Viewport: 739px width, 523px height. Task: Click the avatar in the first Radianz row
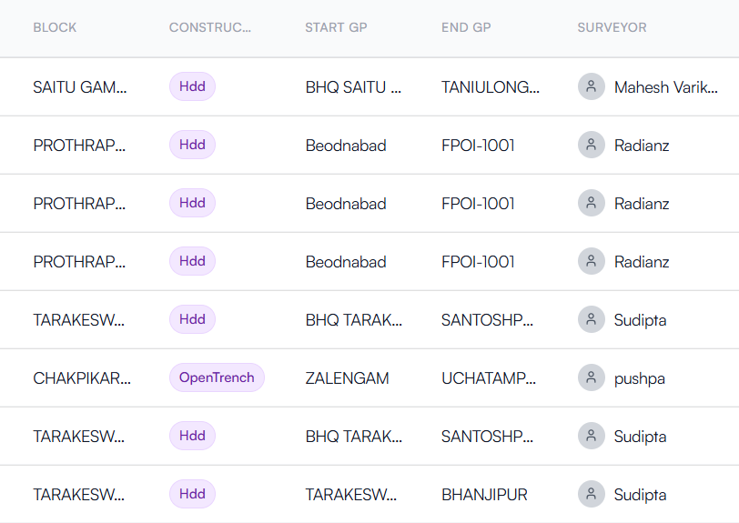(x=592, y=146)
